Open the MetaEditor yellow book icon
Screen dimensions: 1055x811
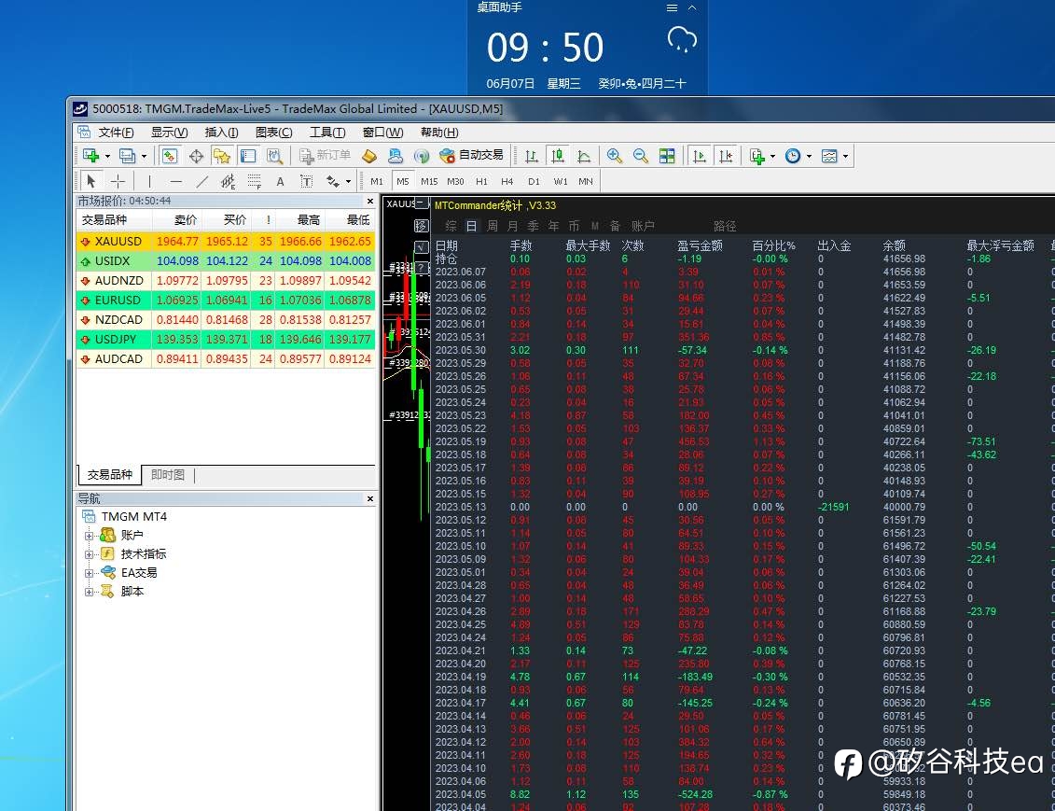(368, 156)
